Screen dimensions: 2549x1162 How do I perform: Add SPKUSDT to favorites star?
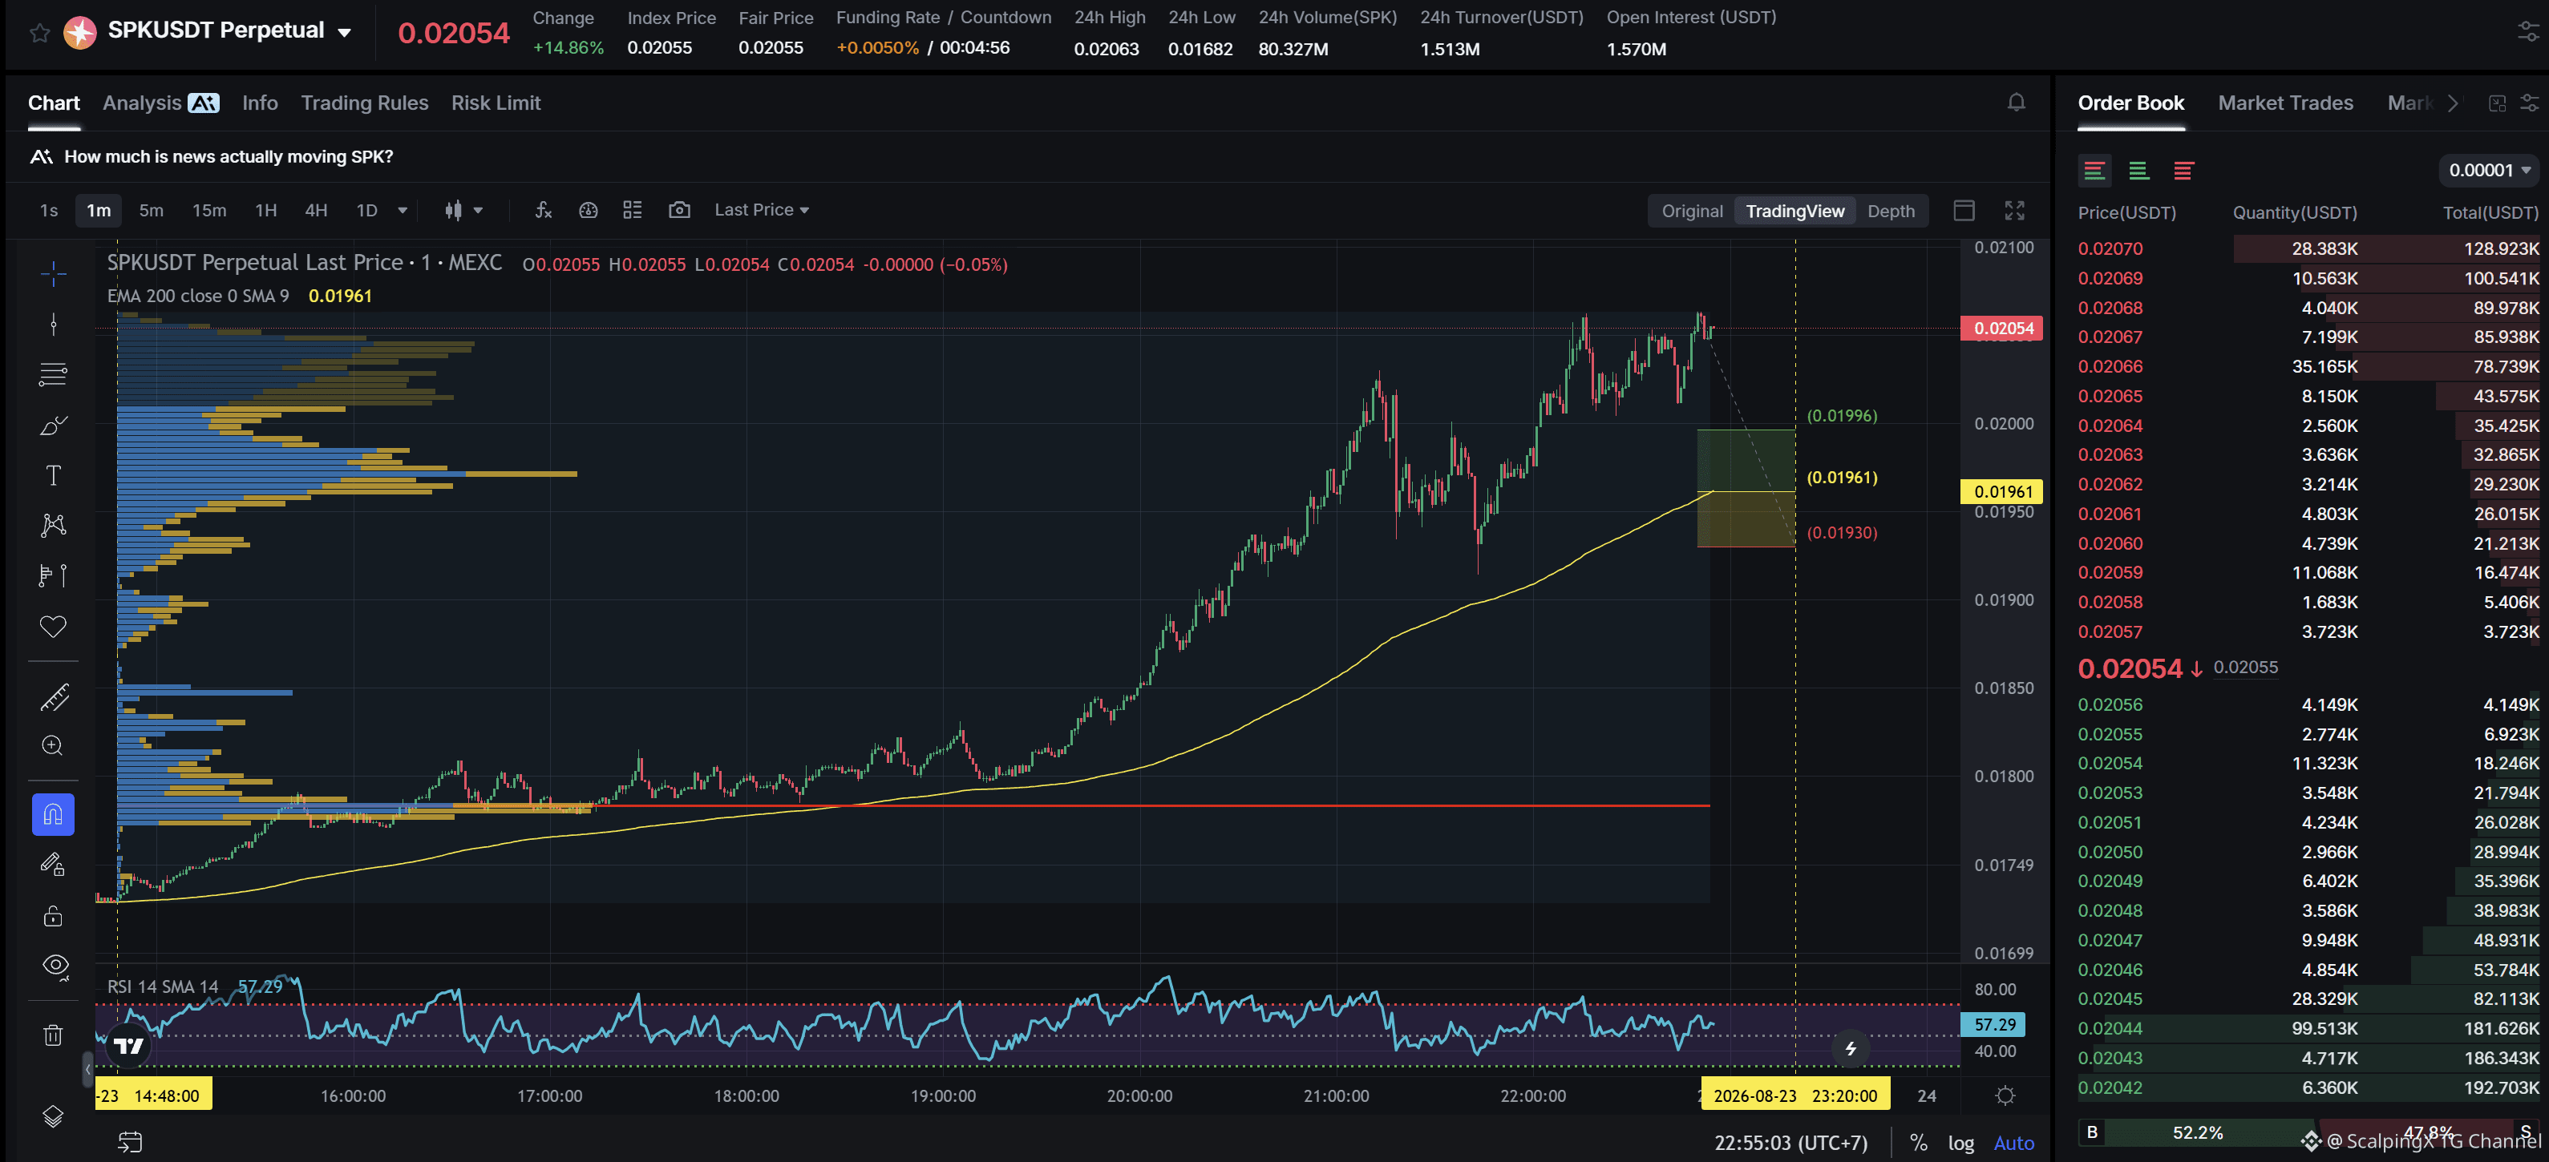(x=39, y=33)
